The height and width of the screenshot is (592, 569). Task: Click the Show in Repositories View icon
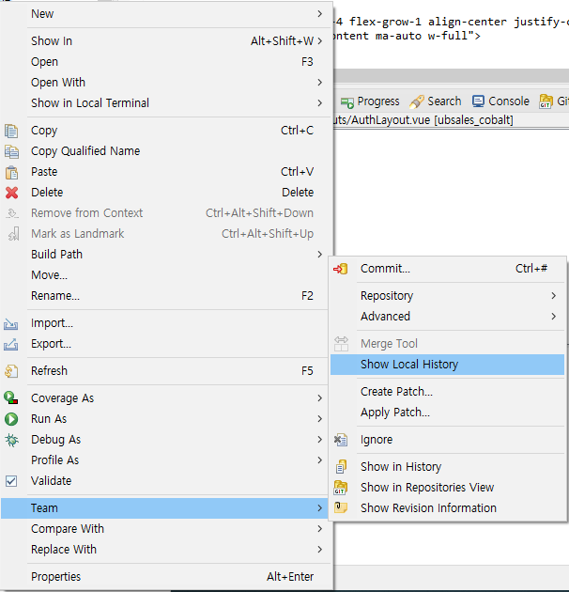(341, 488)
